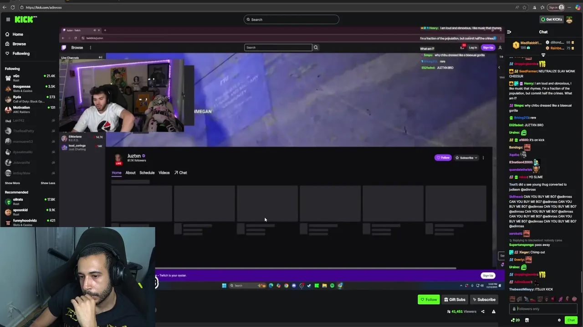Go back with browser back arrow

[5, 7]
